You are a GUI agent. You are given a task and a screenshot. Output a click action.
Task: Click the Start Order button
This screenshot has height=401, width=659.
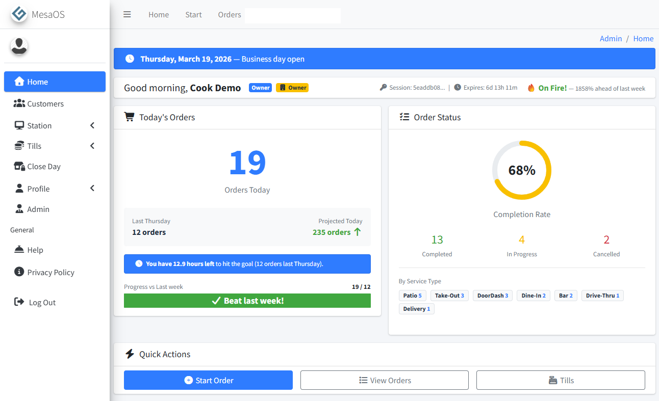click(x=208, y=380)
